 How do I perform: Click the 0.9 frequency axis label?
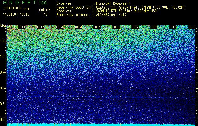click(x=3, y=72)
